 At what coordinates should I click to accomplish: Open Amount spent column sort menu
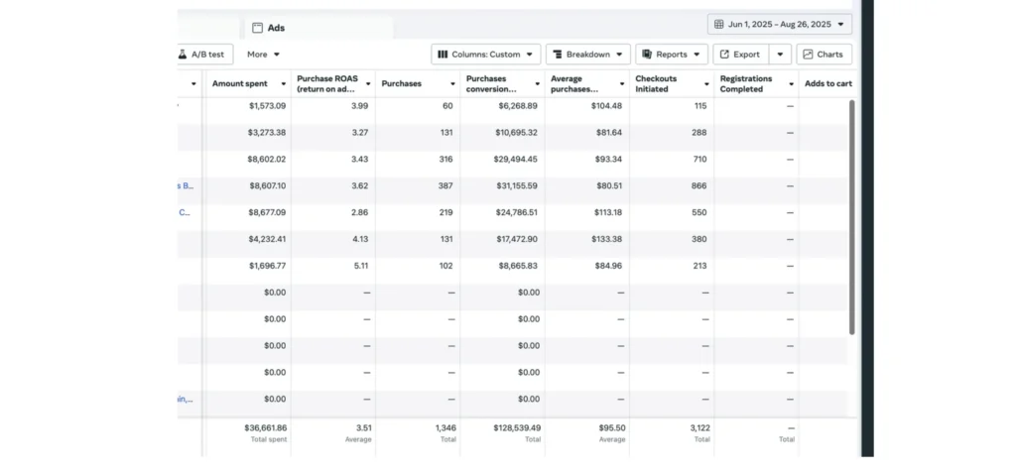click(283, 84)
